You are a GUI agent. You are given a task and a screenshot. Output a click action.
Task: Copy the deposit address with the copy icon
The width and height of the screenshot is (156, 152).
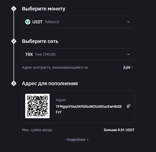pyautogui.click(x=129, y=106)
